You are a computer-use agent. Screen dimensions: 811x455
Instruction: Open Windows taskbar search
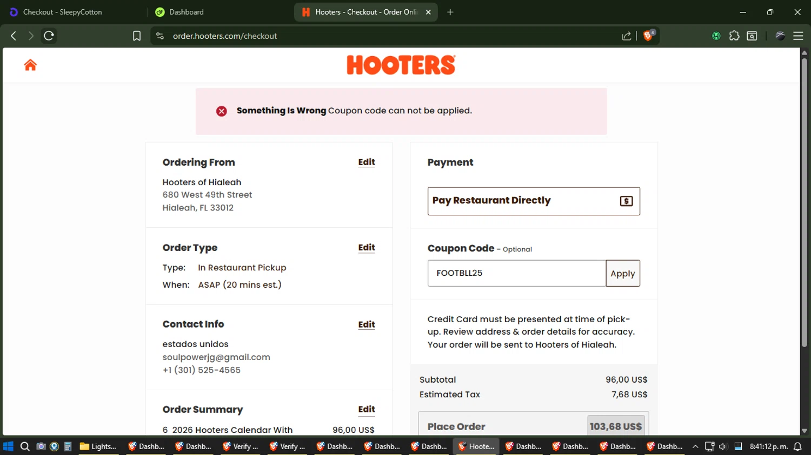(25, 446)
